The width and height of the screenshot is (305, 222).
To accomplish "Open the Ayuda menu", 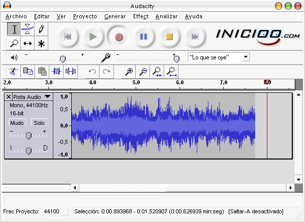I will pos(194,17).
